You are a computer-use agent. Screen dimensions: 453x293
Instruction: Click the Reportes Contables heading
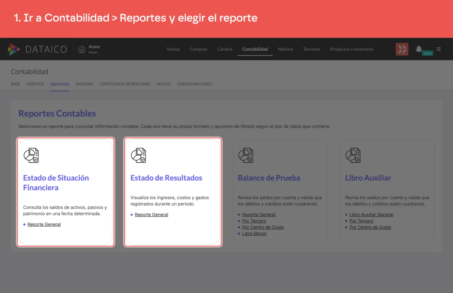point(57,114)
